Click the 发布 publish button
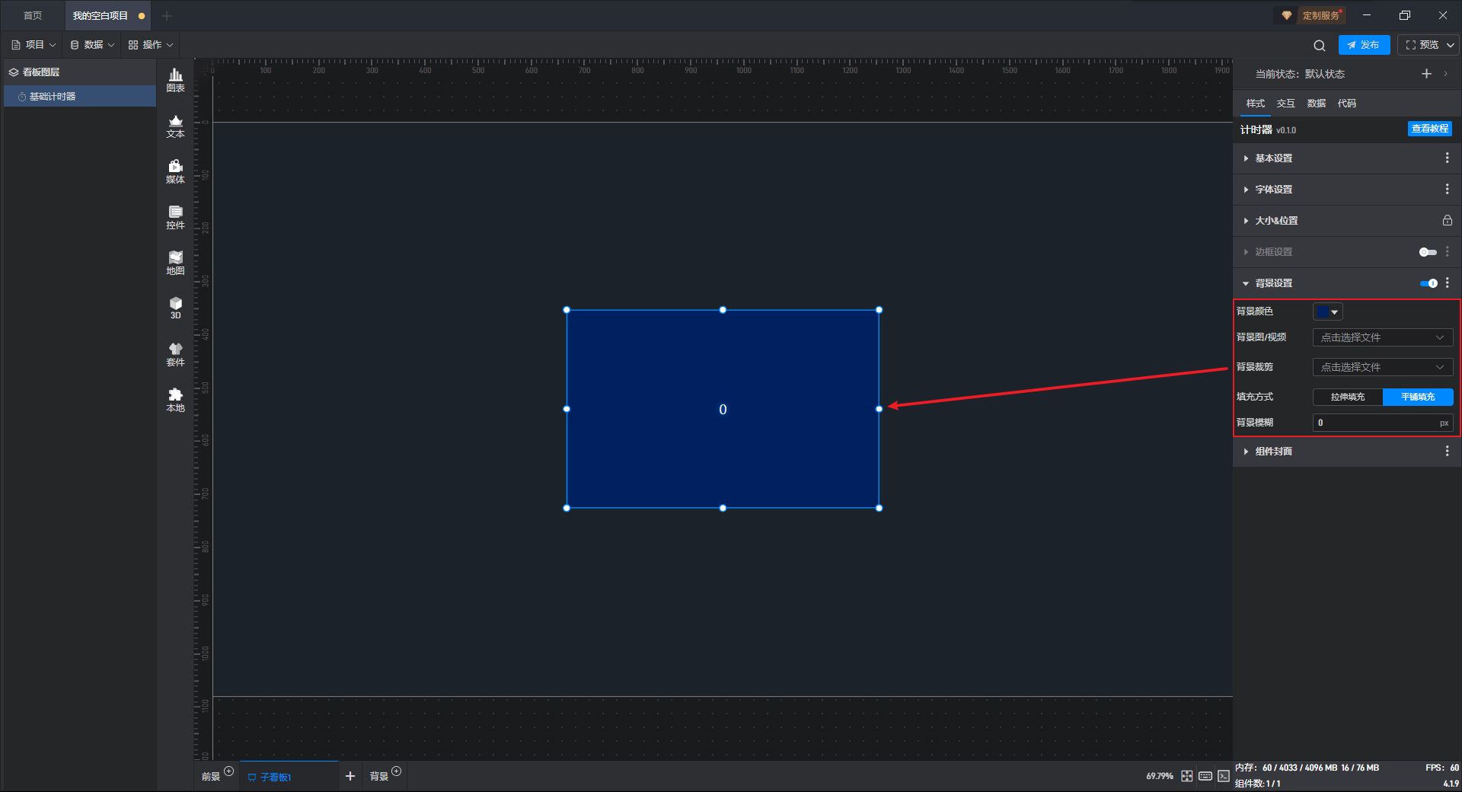This screenshot has height=792, width=1462. point(1364,45)
